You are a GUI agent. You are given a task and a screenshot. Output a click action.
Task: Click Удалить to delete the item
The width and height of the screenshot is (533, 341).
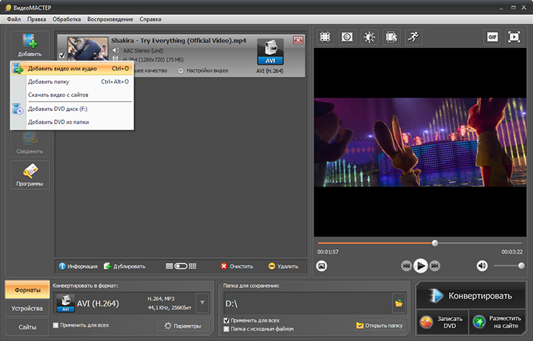pyautogui.click(x=284, y=266)
